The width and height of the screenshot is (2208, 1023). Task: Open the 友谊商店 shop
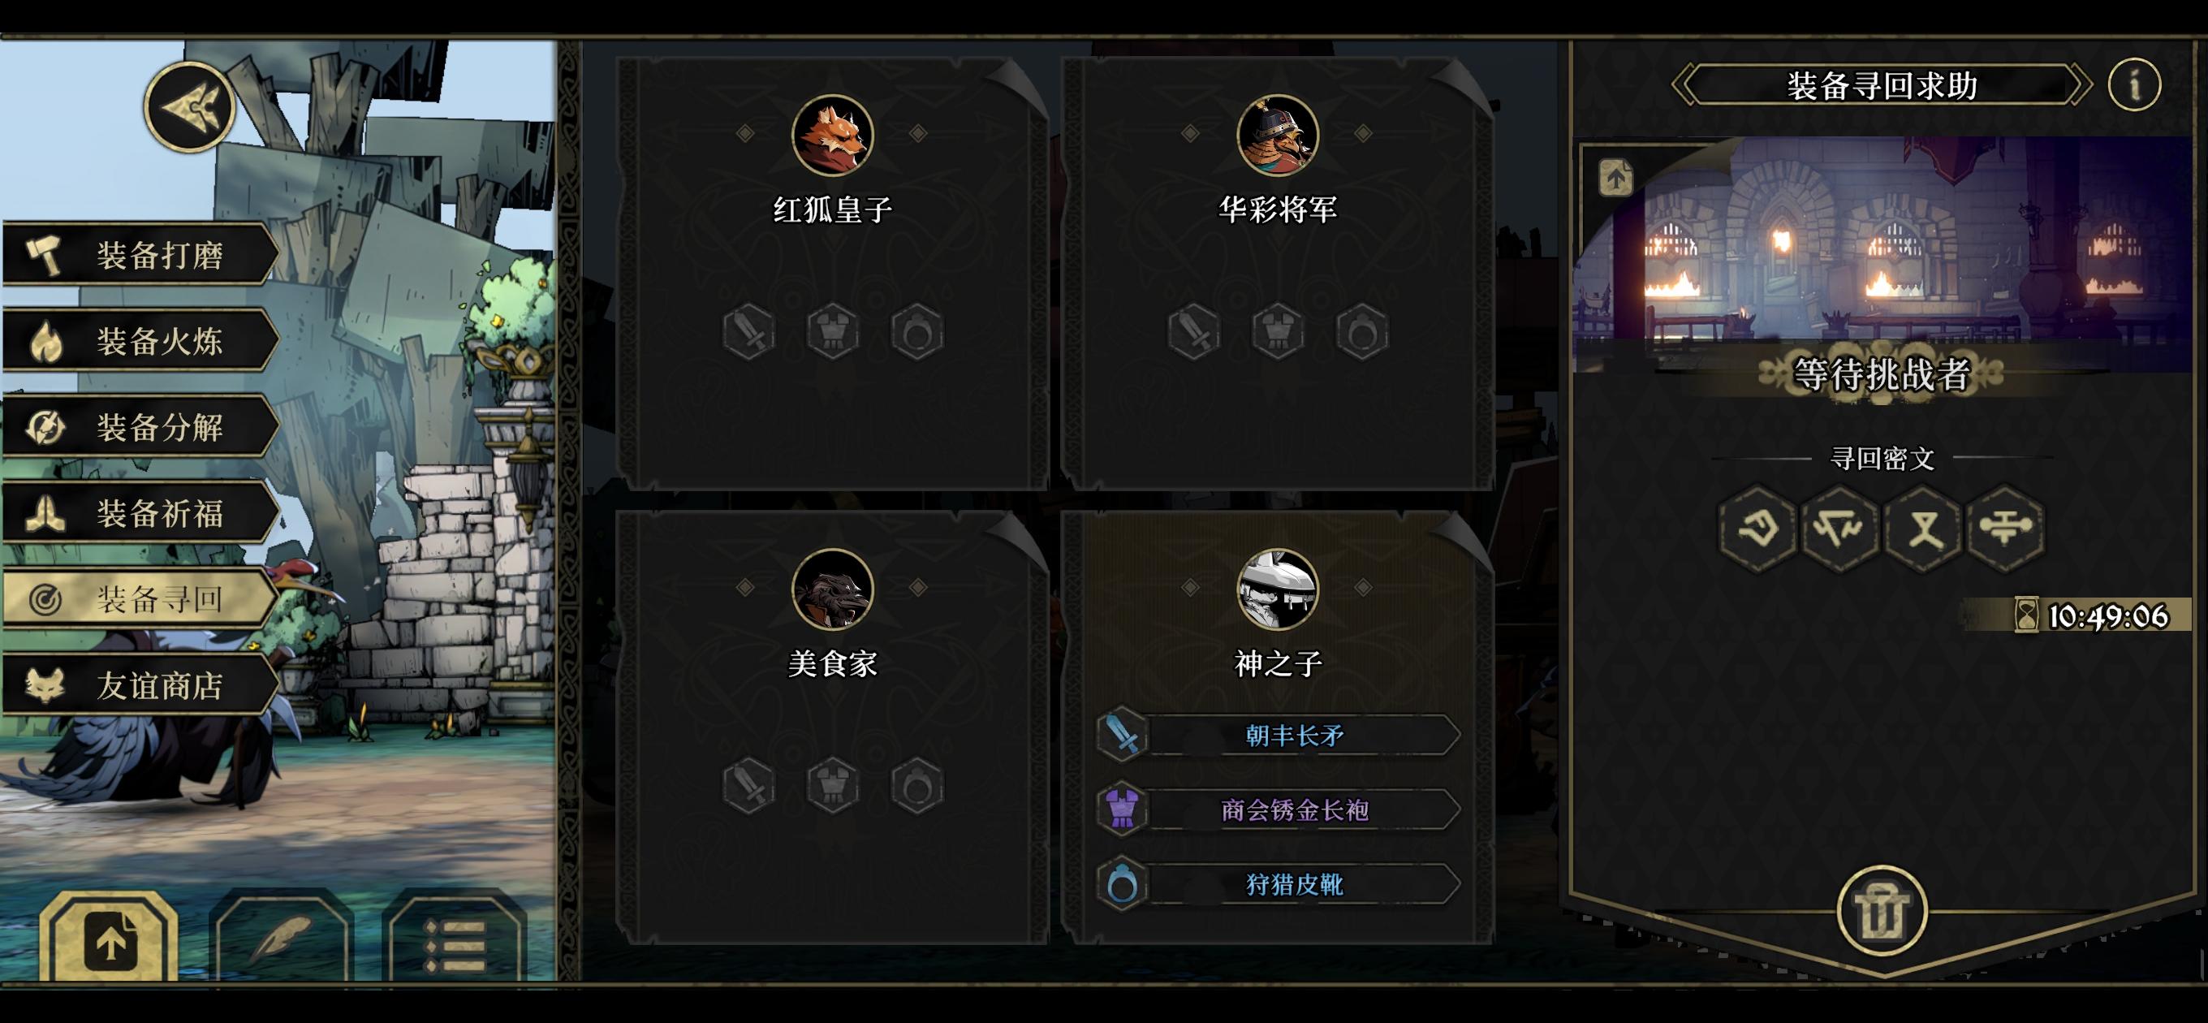click(x=140, y=685)
